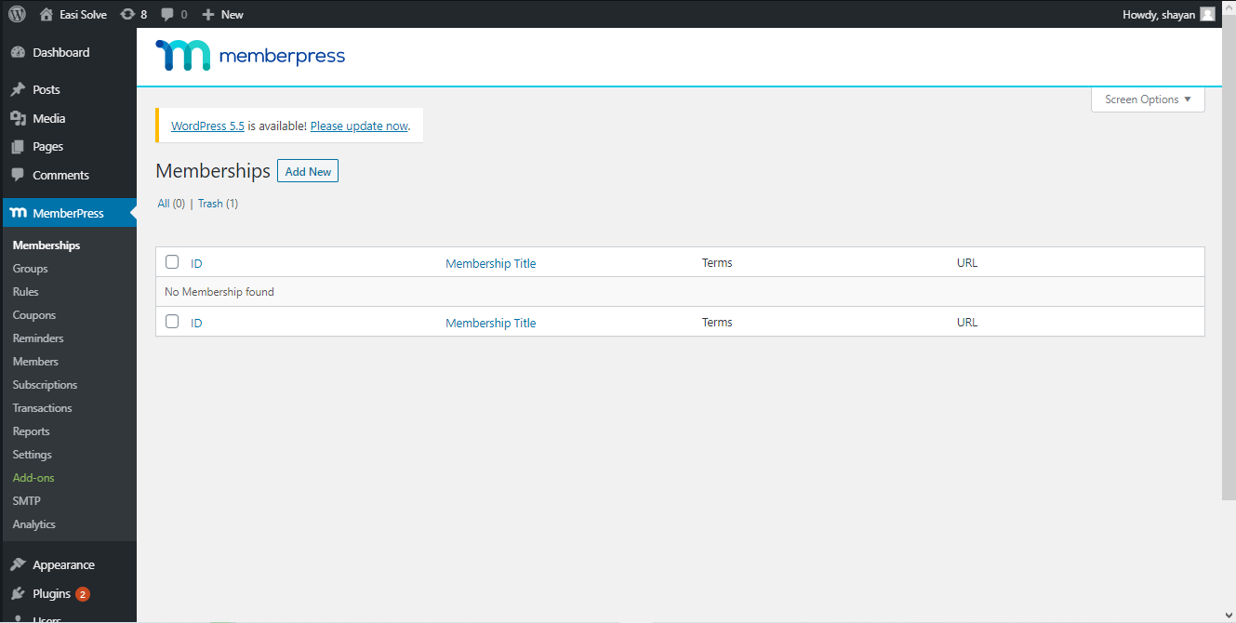The width and height of the screenshot is (1236, 623).
Task: Open the New content menu
Action: [x=222, y=15]
